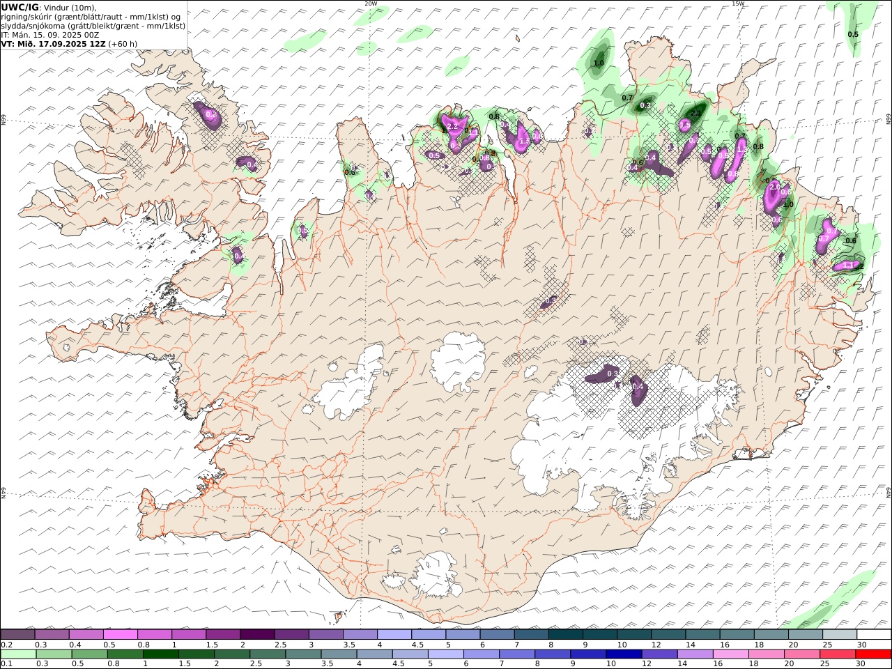Click the 'slydda/snjókoma' legend description line

(x=93, y=26)
